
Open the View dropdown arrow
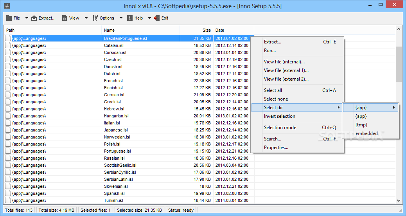click(86, 18)
